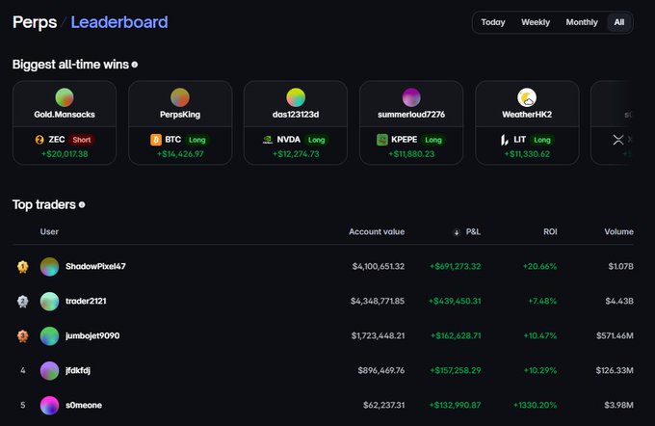Viewport: 655px width, 426px height.
Task: Click Gold.Mansacks avatar in wins card
Action: (65, 97)
